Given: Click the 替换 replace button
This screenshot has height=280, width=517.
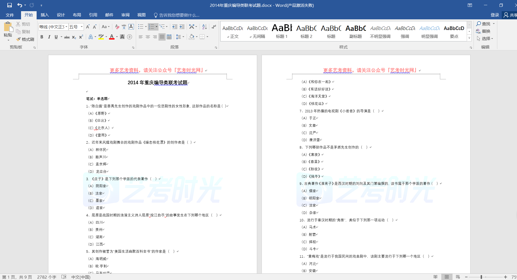Looking at the screenshot, I should (x=483, y=31).
